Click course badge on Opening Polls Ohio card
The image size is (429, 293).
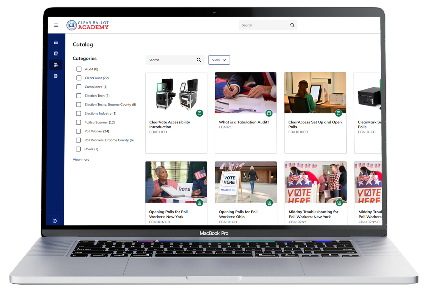point(269,203)
